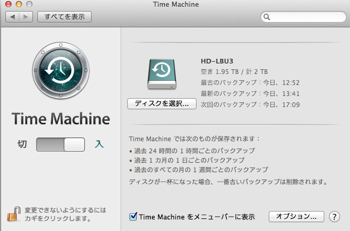Click 最新のバックアップ: 今日、13:41 line
This screenshot has width=350, height=231.
250,93
